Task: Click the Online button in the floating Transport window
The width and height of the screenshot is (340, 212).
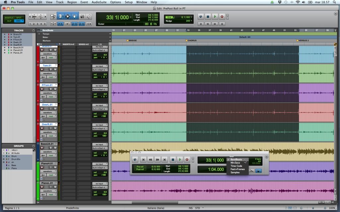Action: pos(135,160)
